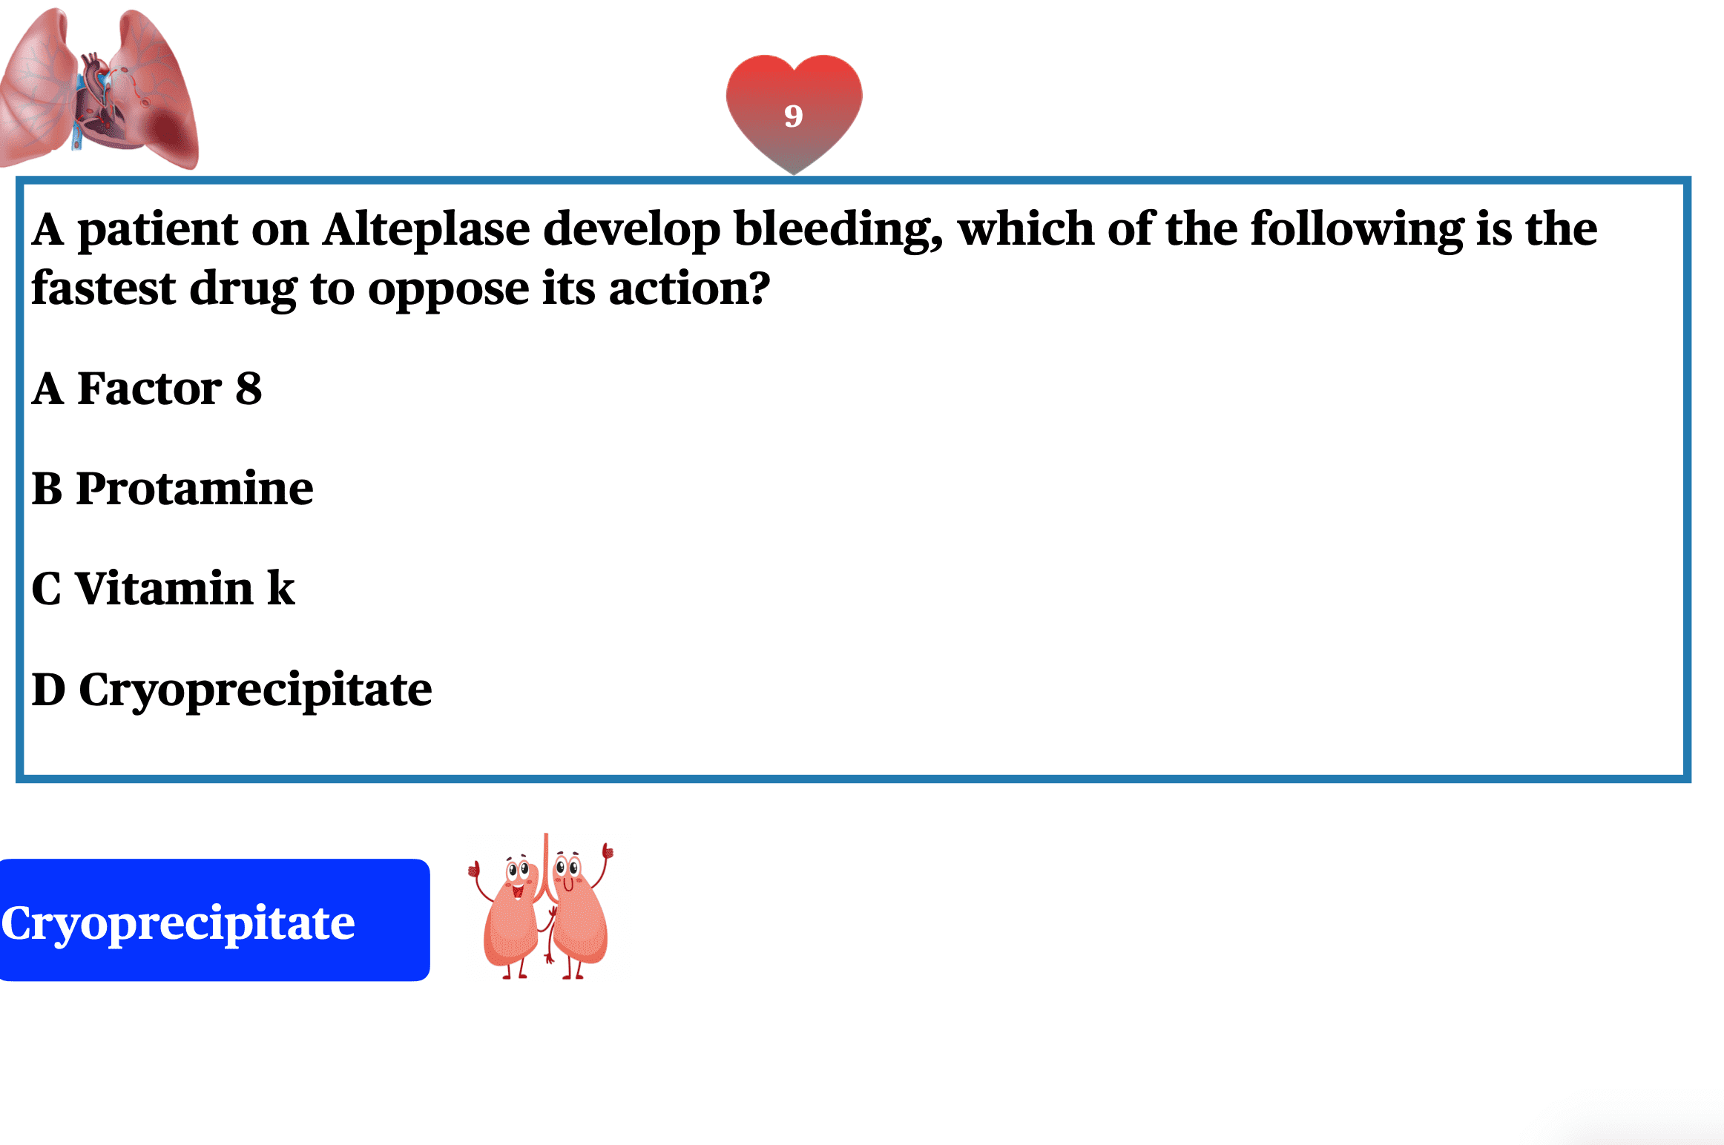Click the number 9 inside the heart
The image size is (1724, 1145).
click(794, 116)
